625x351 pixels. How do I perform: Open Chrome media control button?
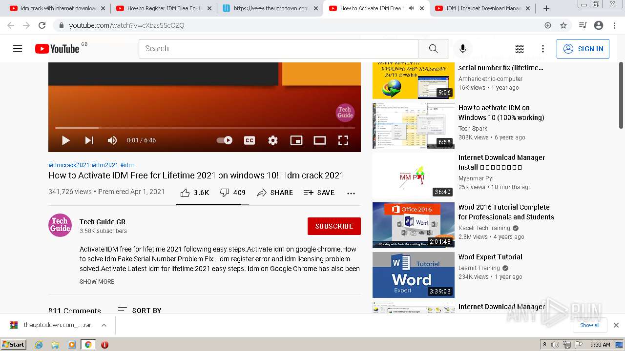[x=583, y=25]
